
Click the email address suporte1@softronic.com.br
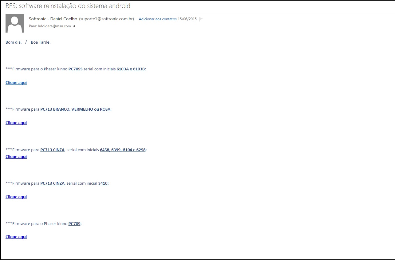point(107,19)
